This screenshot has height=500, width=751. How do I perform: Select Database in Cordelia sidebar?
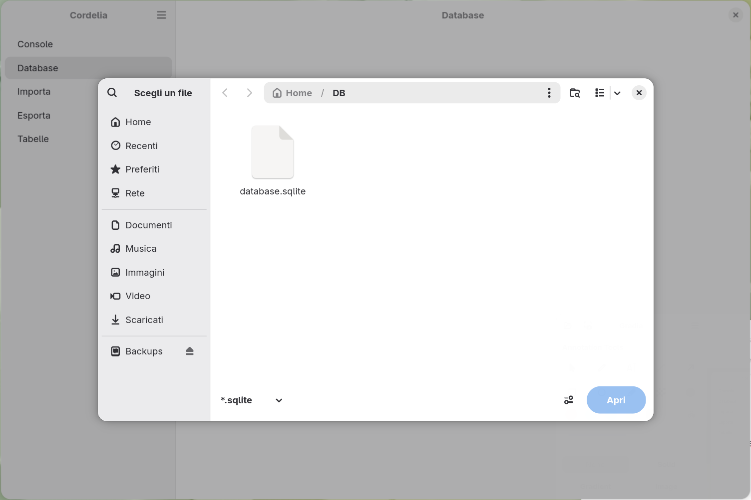(x=88, y=68)
